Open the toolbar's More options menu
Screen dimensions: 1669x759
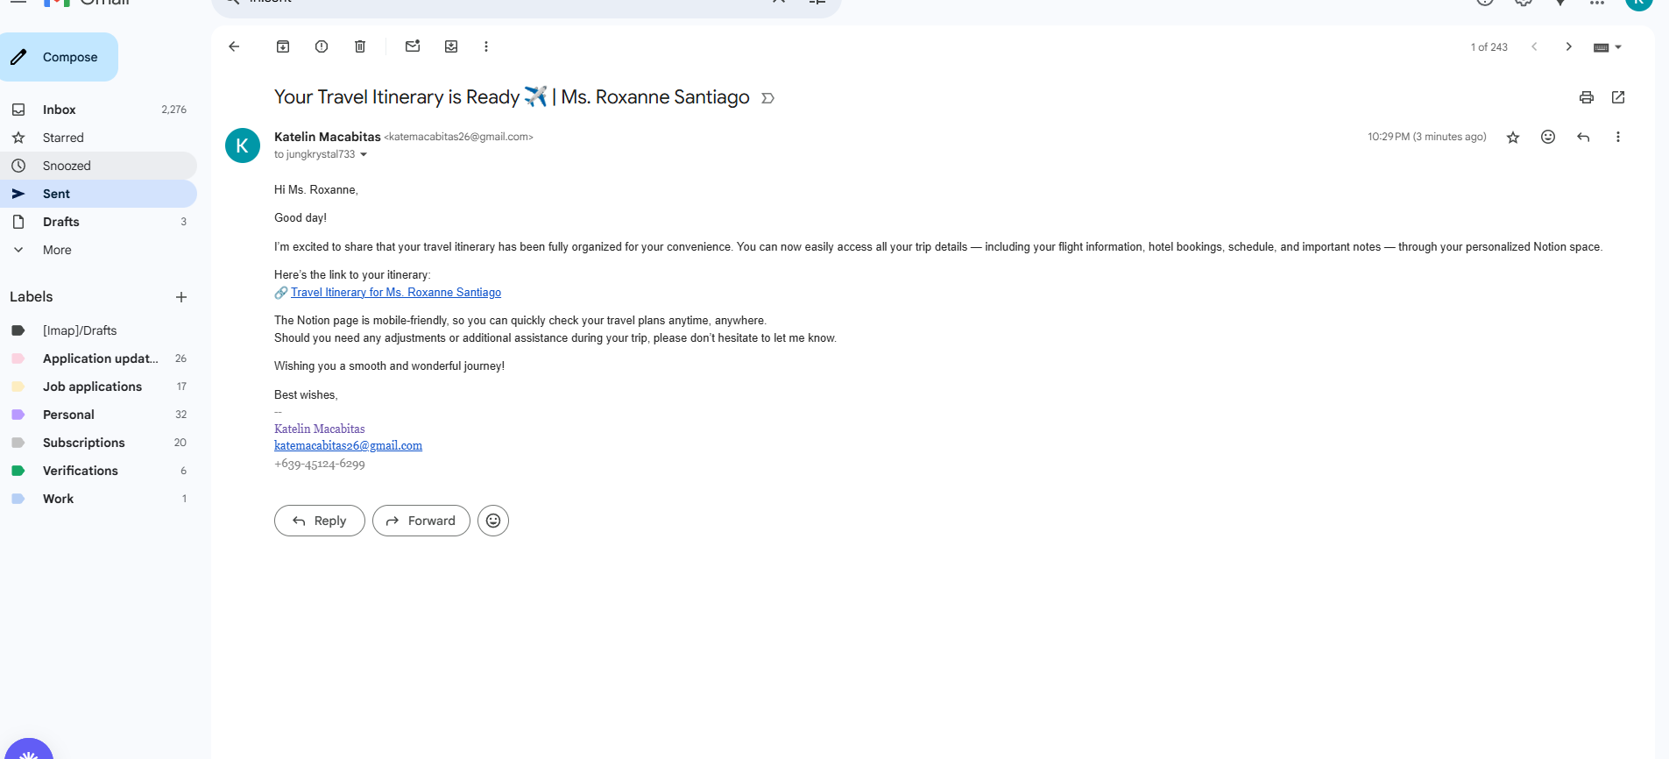486,46
